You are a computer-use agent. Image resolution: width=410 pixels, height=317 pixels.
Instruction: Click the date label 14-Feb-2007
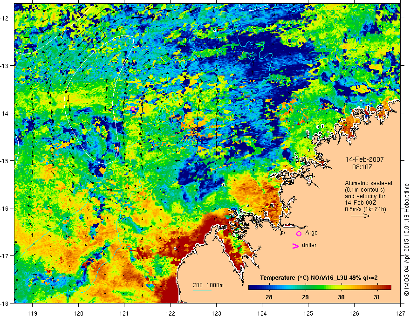tap(364, 159)
